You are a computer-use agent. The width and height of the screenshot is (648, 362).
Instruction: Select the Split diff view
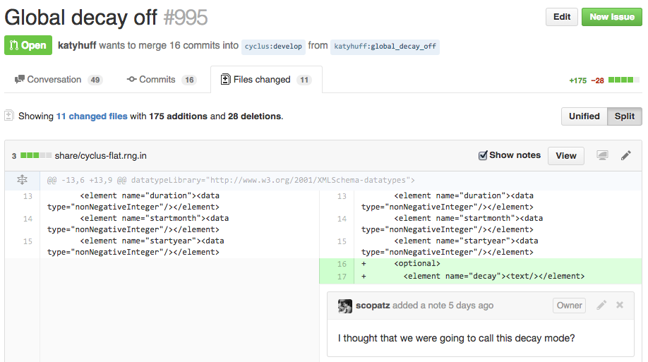(625, 116)
